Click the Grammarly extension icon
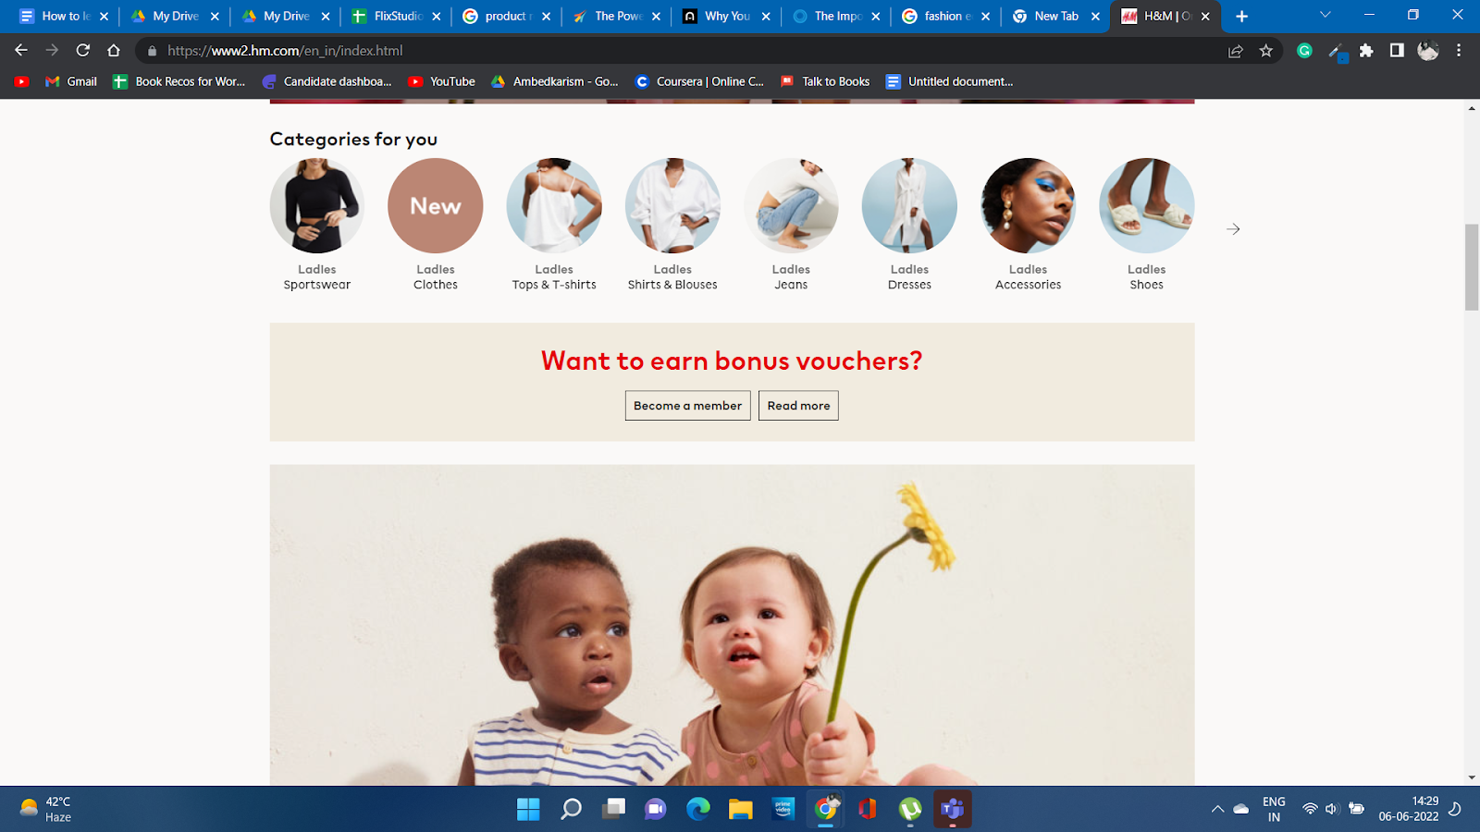 [1304, 51]
